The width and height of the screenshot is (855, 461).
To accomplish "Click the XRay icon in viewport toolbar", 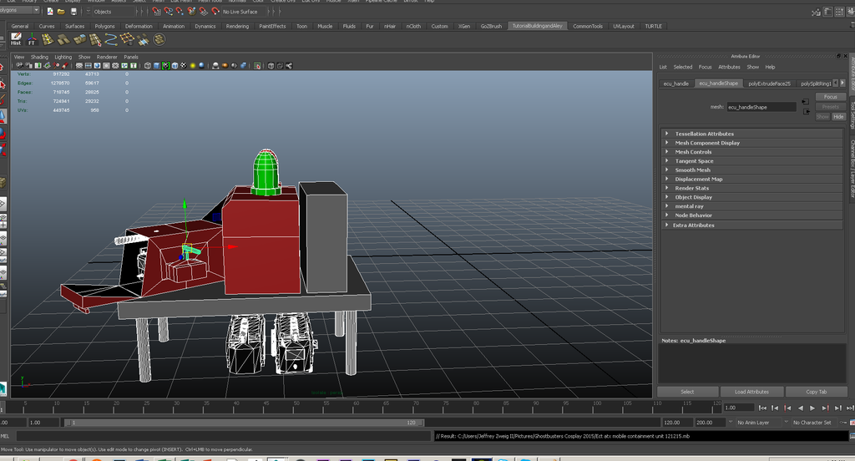I will (x=271, y=65).
